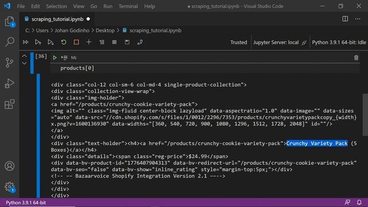This screenshot has width=368, height=207.
Task: Interrupt the kernel with the stop square
Action: pos(76,42)
